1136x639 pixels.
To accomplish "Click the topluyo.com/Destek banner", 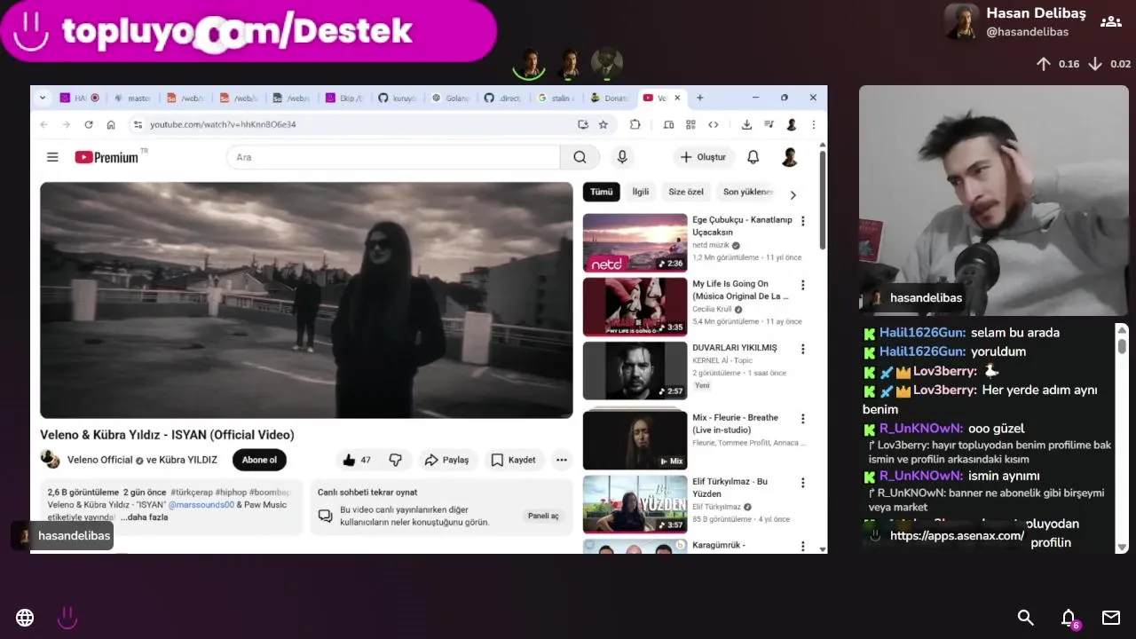I will pos(248,31).
